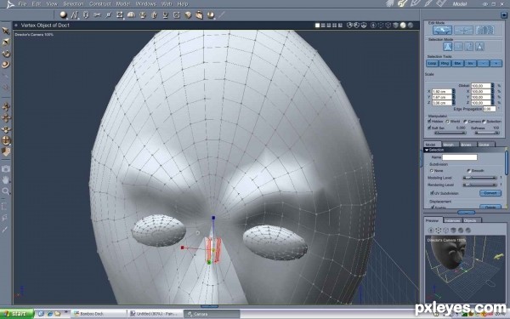Switch to the Global tab

click(x=484, y=145)
